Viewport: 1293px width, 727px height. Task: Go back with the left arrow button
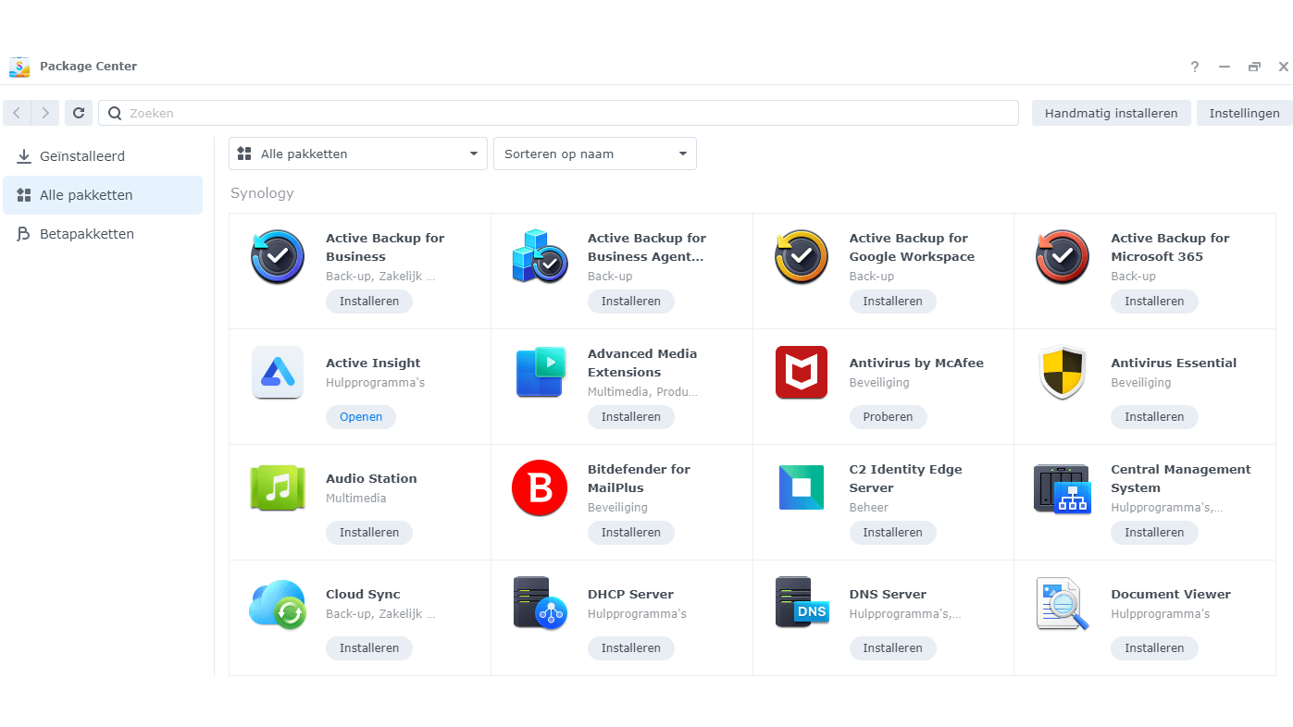[17, 113]
